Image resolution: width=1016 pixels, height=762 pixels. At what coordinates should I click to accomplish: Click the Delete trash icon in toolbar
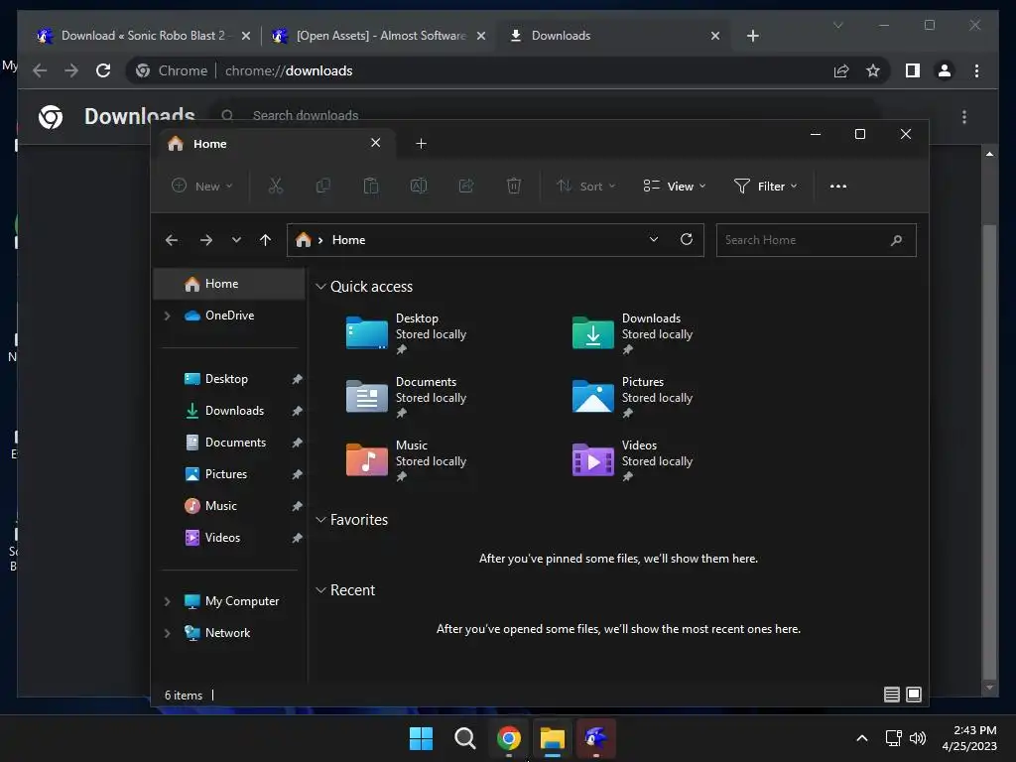click(x=513, y=186)
